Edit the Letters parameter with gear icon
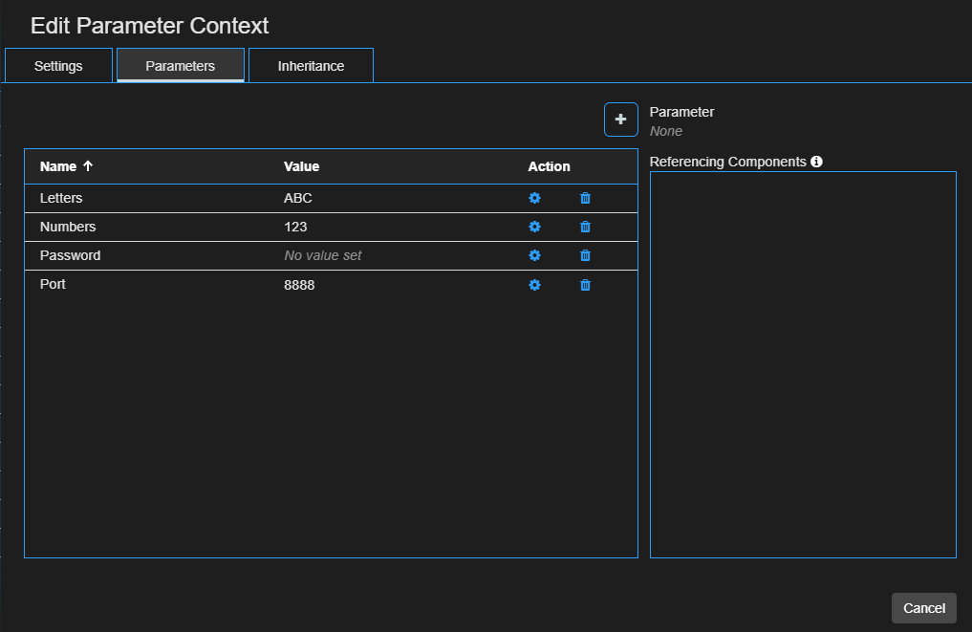Screen dimensions: 972x632 coord(534,198)
